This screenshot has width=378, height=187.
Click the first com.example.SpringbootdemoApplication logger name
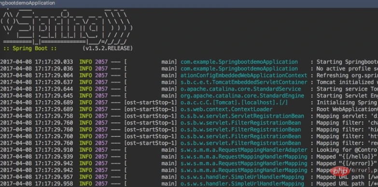click(x=239, y=62)
